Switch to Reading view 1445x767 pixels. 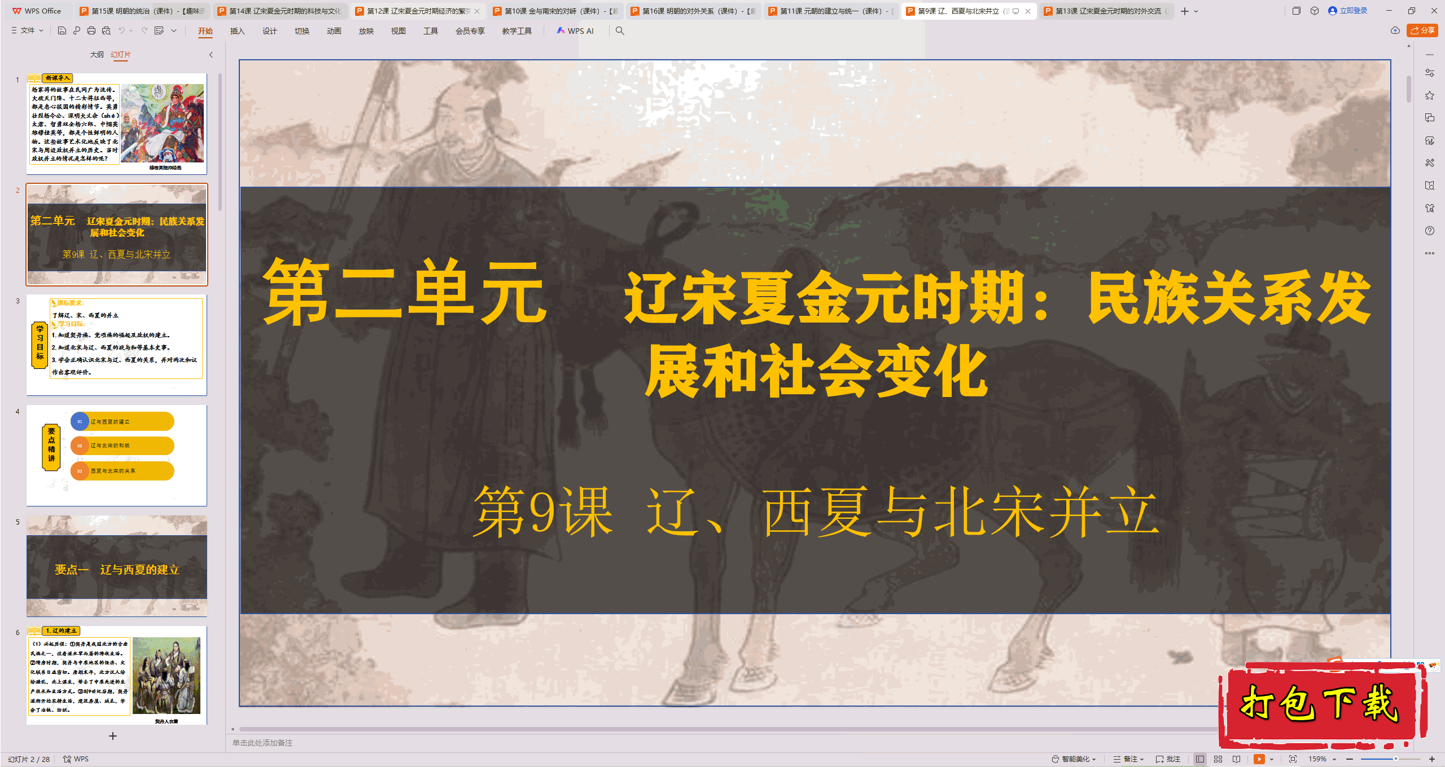pos(1237,759)
